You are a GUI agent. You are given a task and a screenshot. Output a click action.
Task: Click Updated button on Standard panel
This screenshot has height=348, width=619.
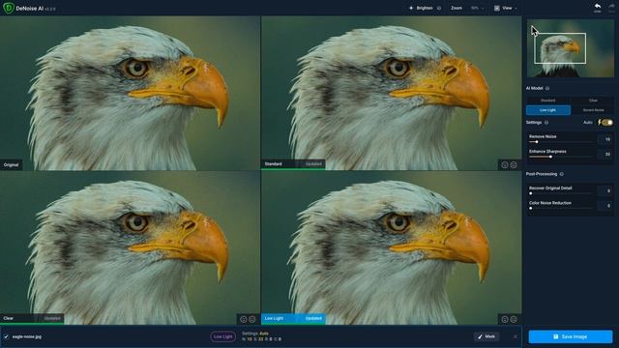[313, 164]
